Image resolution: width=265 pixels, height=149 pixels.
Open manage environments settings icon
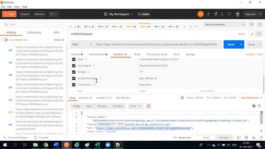click(x=260, y=24)
